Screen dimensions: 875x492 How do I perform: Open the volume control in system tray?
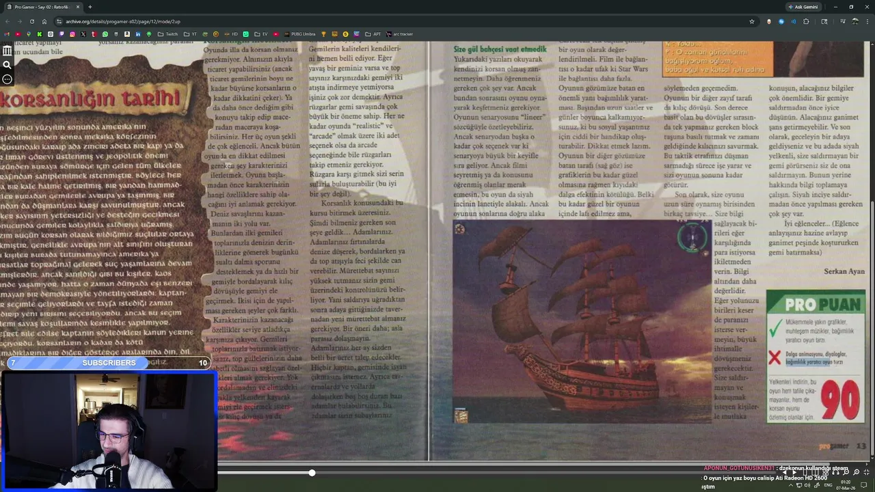807,485
